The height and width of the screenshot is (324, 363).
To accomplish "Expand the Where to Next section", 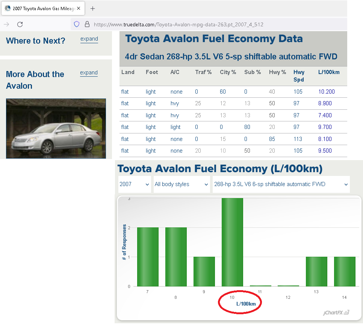I will tap(89, 39).
